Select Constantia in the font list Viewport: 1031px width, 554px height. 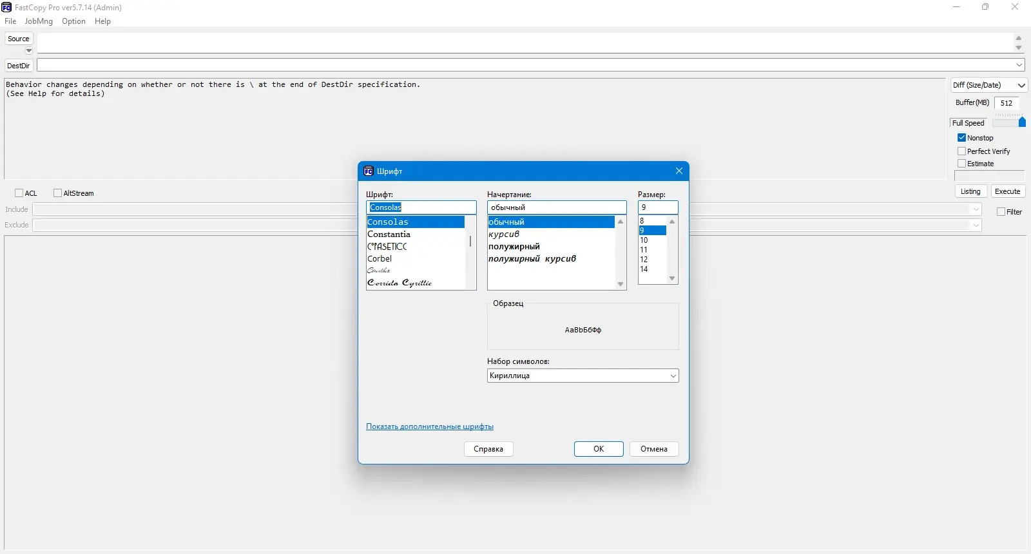(x=416, y=234)
